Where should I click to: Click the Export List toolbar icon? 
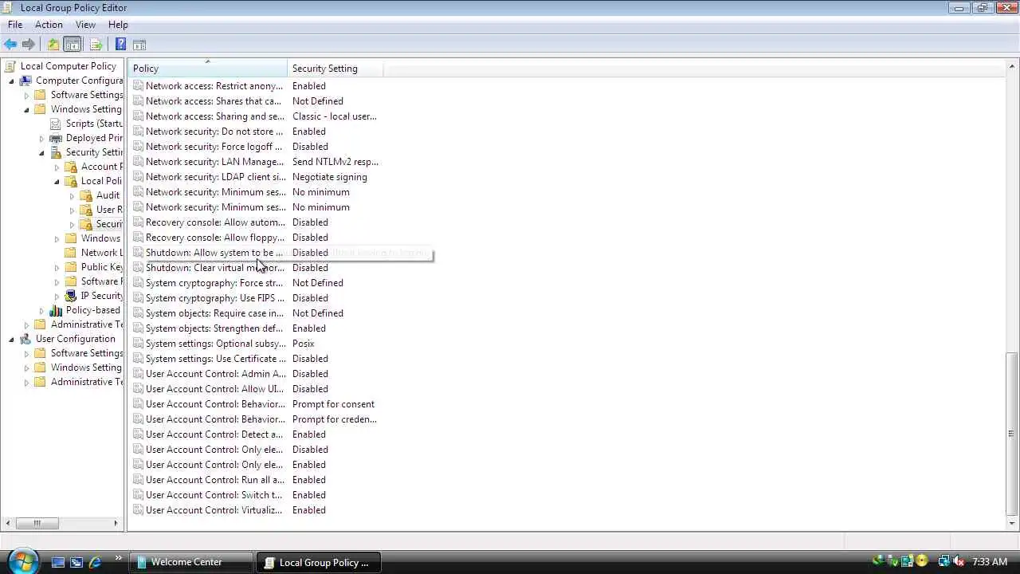[96, 45]
